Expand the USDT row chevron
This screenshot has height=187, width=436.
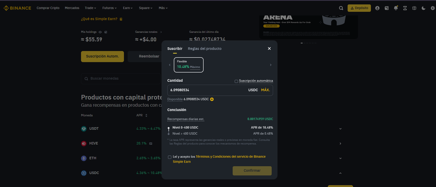340,129
